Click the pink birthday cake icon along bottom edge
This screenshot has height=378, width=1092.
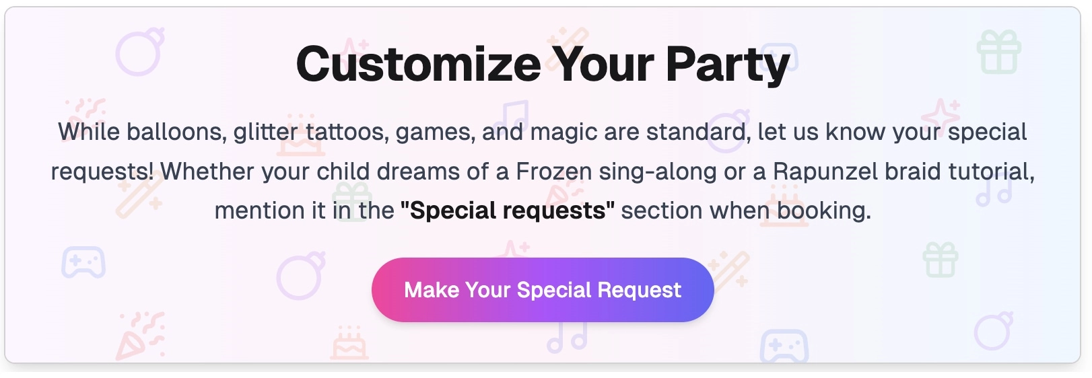(x=349, y=343)
